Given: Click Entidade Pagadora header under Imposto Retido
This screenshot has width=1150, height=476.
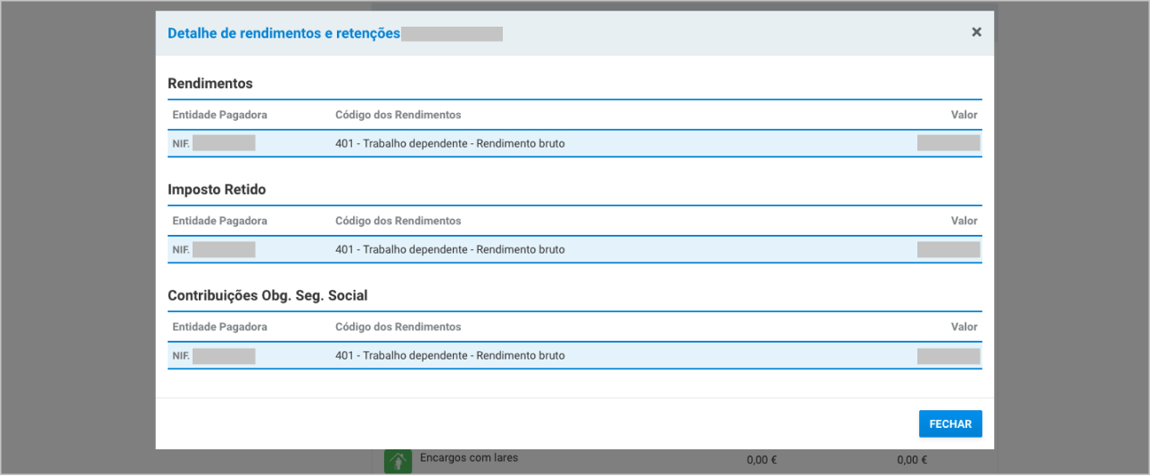Looking at the screenshot, I should (219, 221).
